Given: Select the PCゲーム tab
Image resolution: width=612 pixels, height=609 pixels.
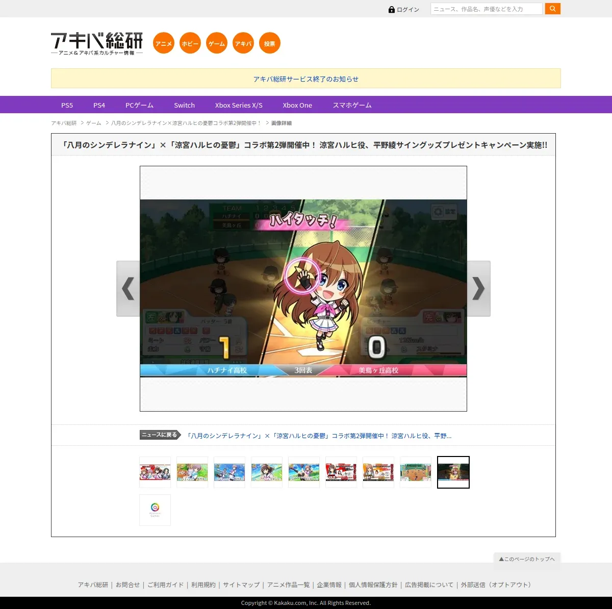Looking at the screenshot, I should [139, 105].
